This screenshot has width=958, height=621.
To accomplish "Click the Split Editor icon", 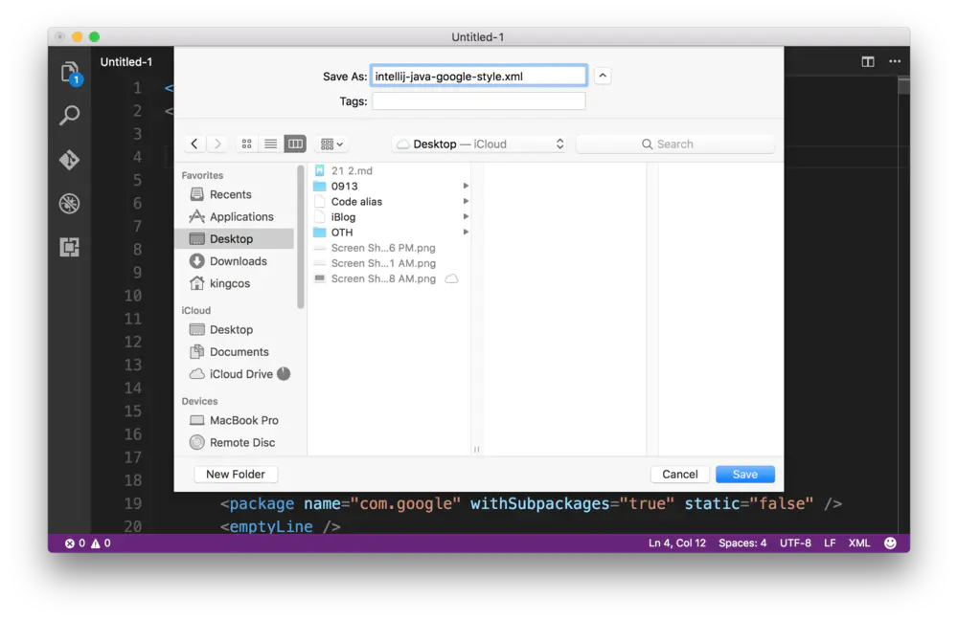I will (867, 60).
